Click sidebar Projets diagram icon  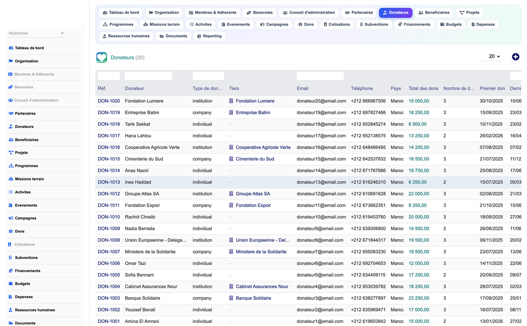pyautogui.click(x=11, y=153)
